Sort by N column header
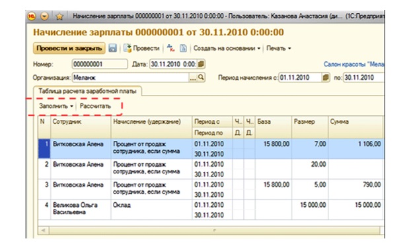 [44, 127]
